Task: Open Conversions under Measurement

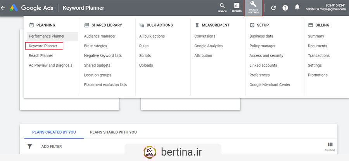Action: click(x=205, y=36)
